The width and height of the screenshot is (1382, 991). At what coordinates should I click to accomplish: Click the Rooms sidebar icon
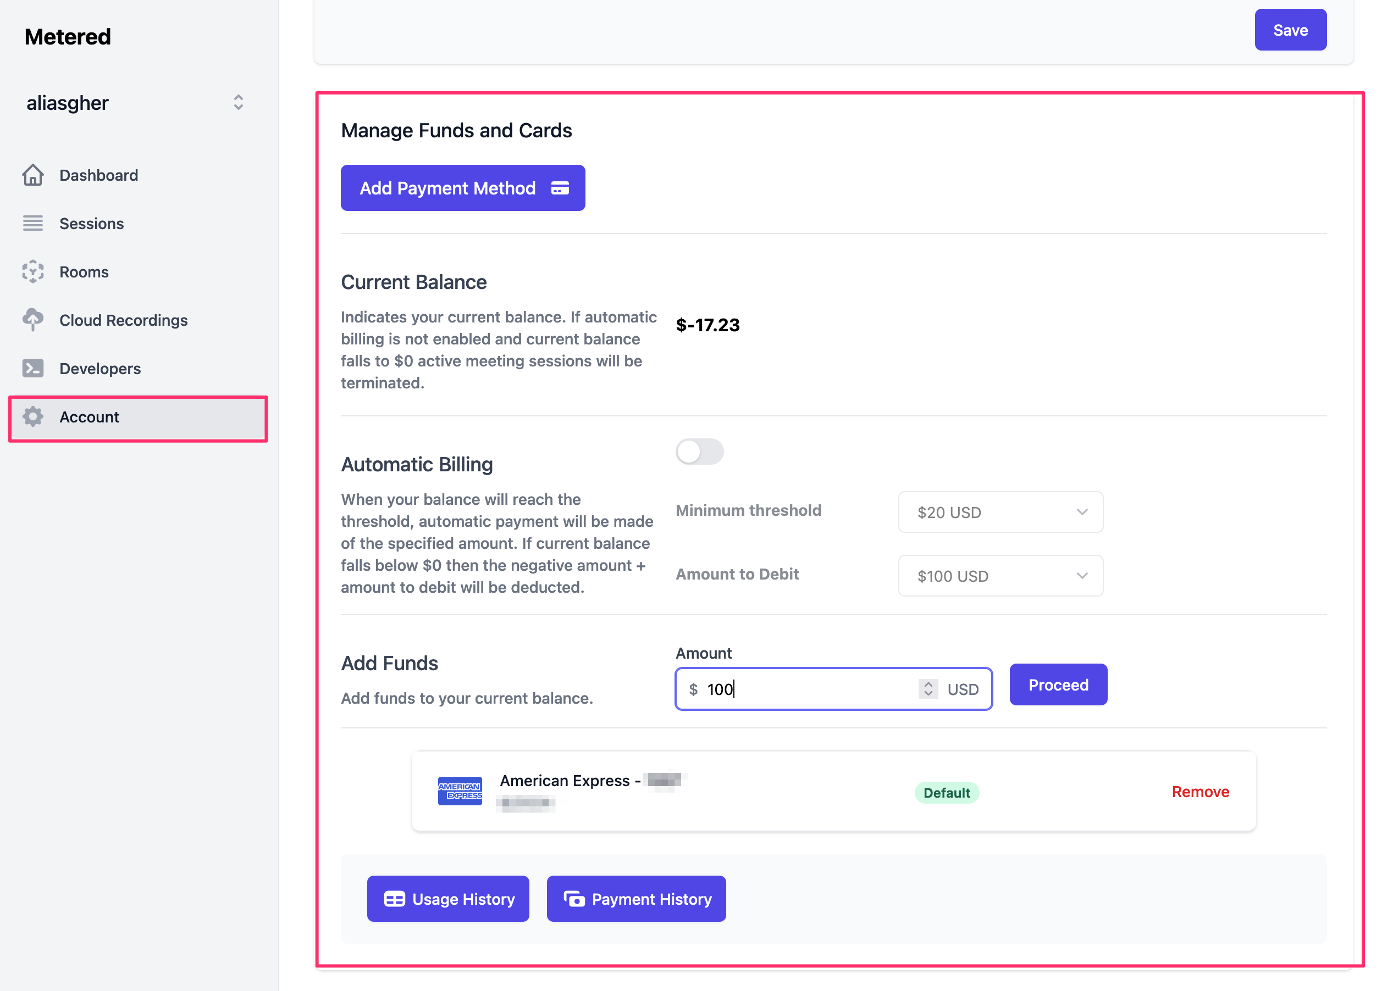click(x=34, y=271)
